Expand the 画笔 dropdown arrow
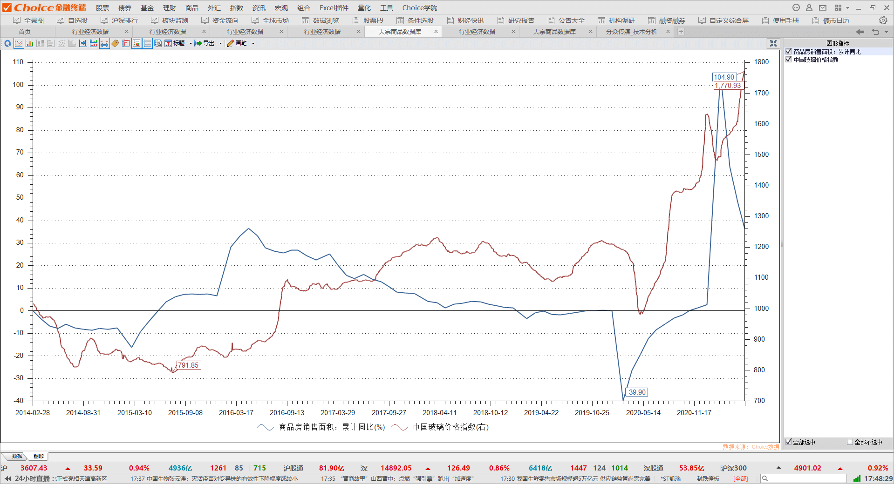This screenshot has width=894, height=484. point(253,43)
